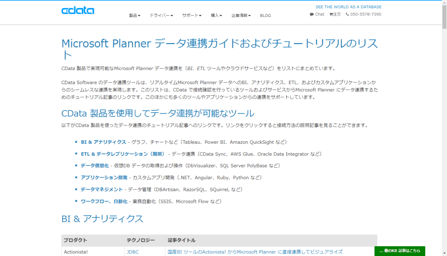
Task: Click SEE THE WORLD AS A DATABASE tagline
Action: 348,7
